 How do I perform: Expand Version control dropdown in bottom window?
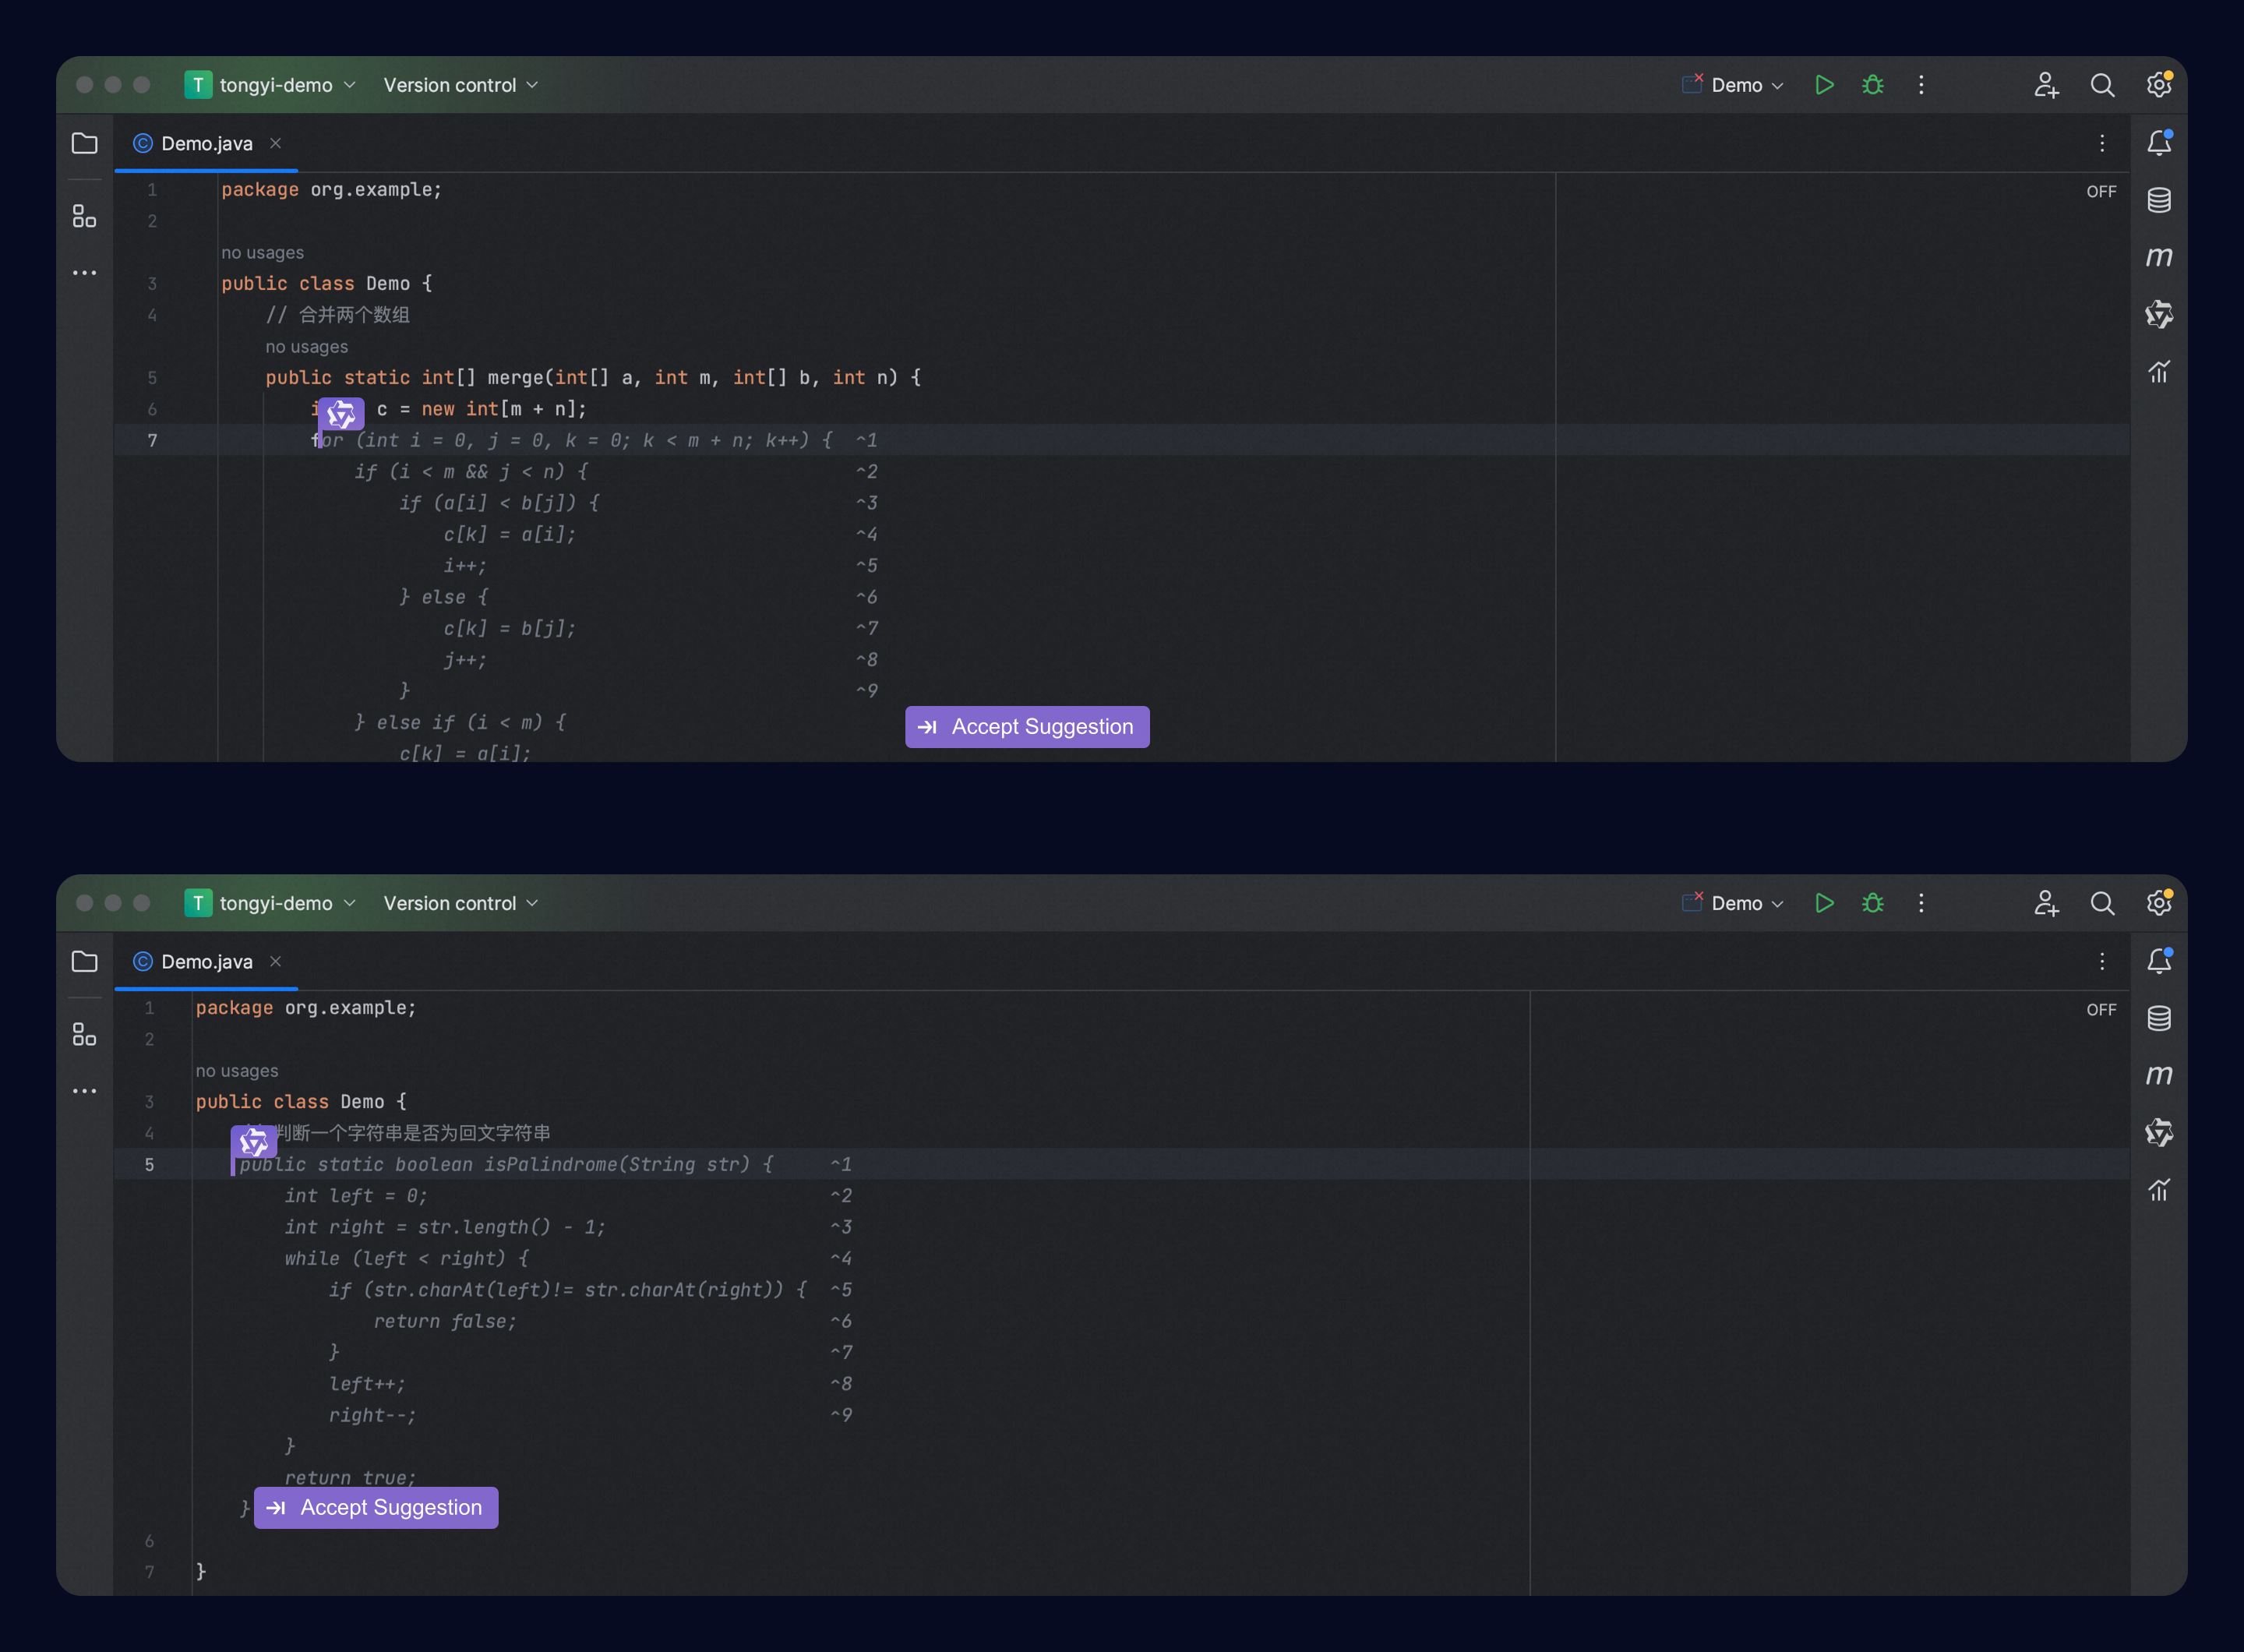point(460,903)
